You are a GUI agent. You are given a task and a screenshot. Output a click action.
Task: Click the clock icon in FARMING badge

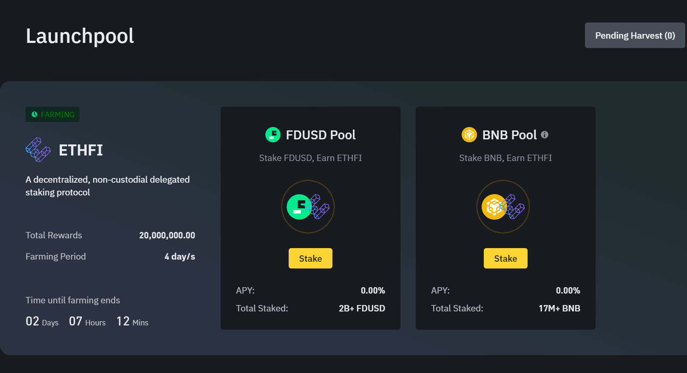[35, 114]
